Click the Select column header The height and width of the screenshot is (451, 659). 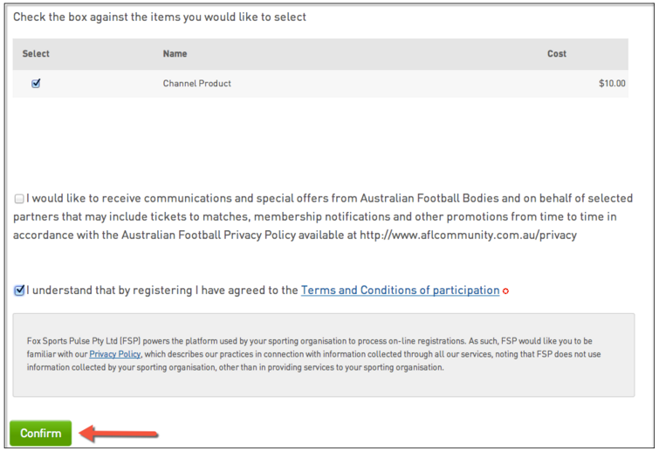point(36,54)
